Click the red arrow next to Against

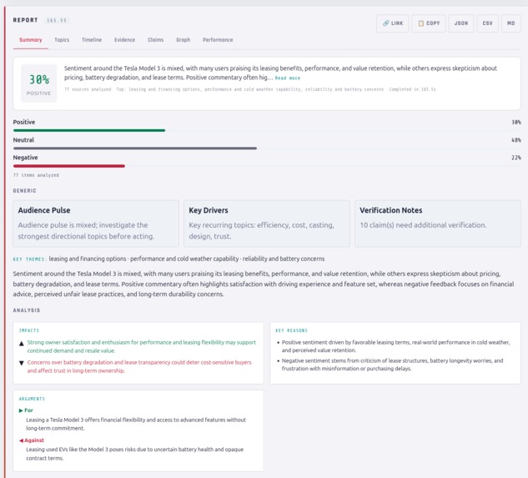(x=21, y=440)
